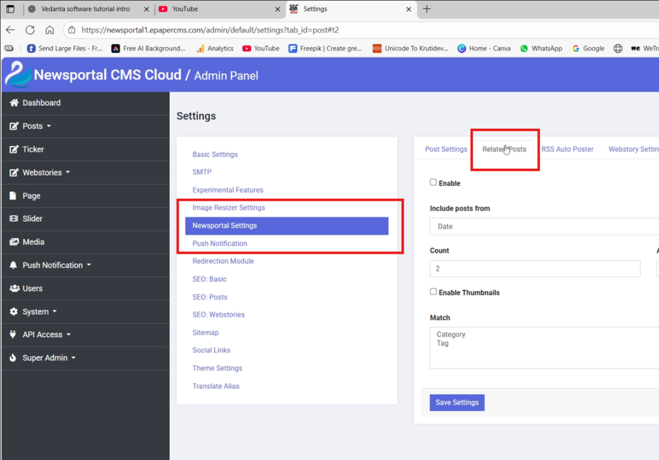Switch to the RSS Auto Poster tab
The image size is (659, 460).
point(566,148)
